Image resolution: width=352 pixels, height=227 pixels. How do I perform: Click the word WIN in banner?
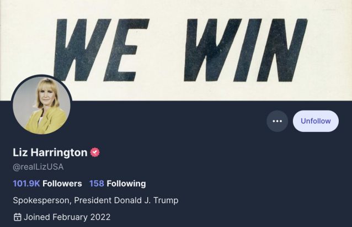pyautogui.click(x=246, y=50)
